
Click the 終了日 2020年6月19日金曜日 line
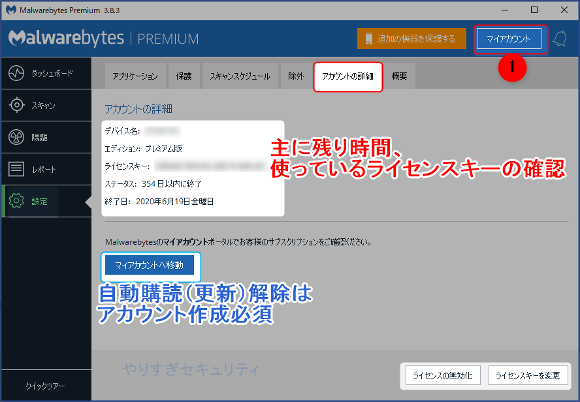159,202
